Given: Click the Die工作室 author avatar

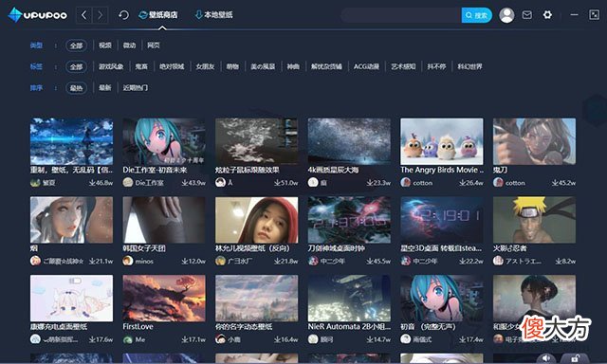Looking at the screenshot, I should pos(128,183).
